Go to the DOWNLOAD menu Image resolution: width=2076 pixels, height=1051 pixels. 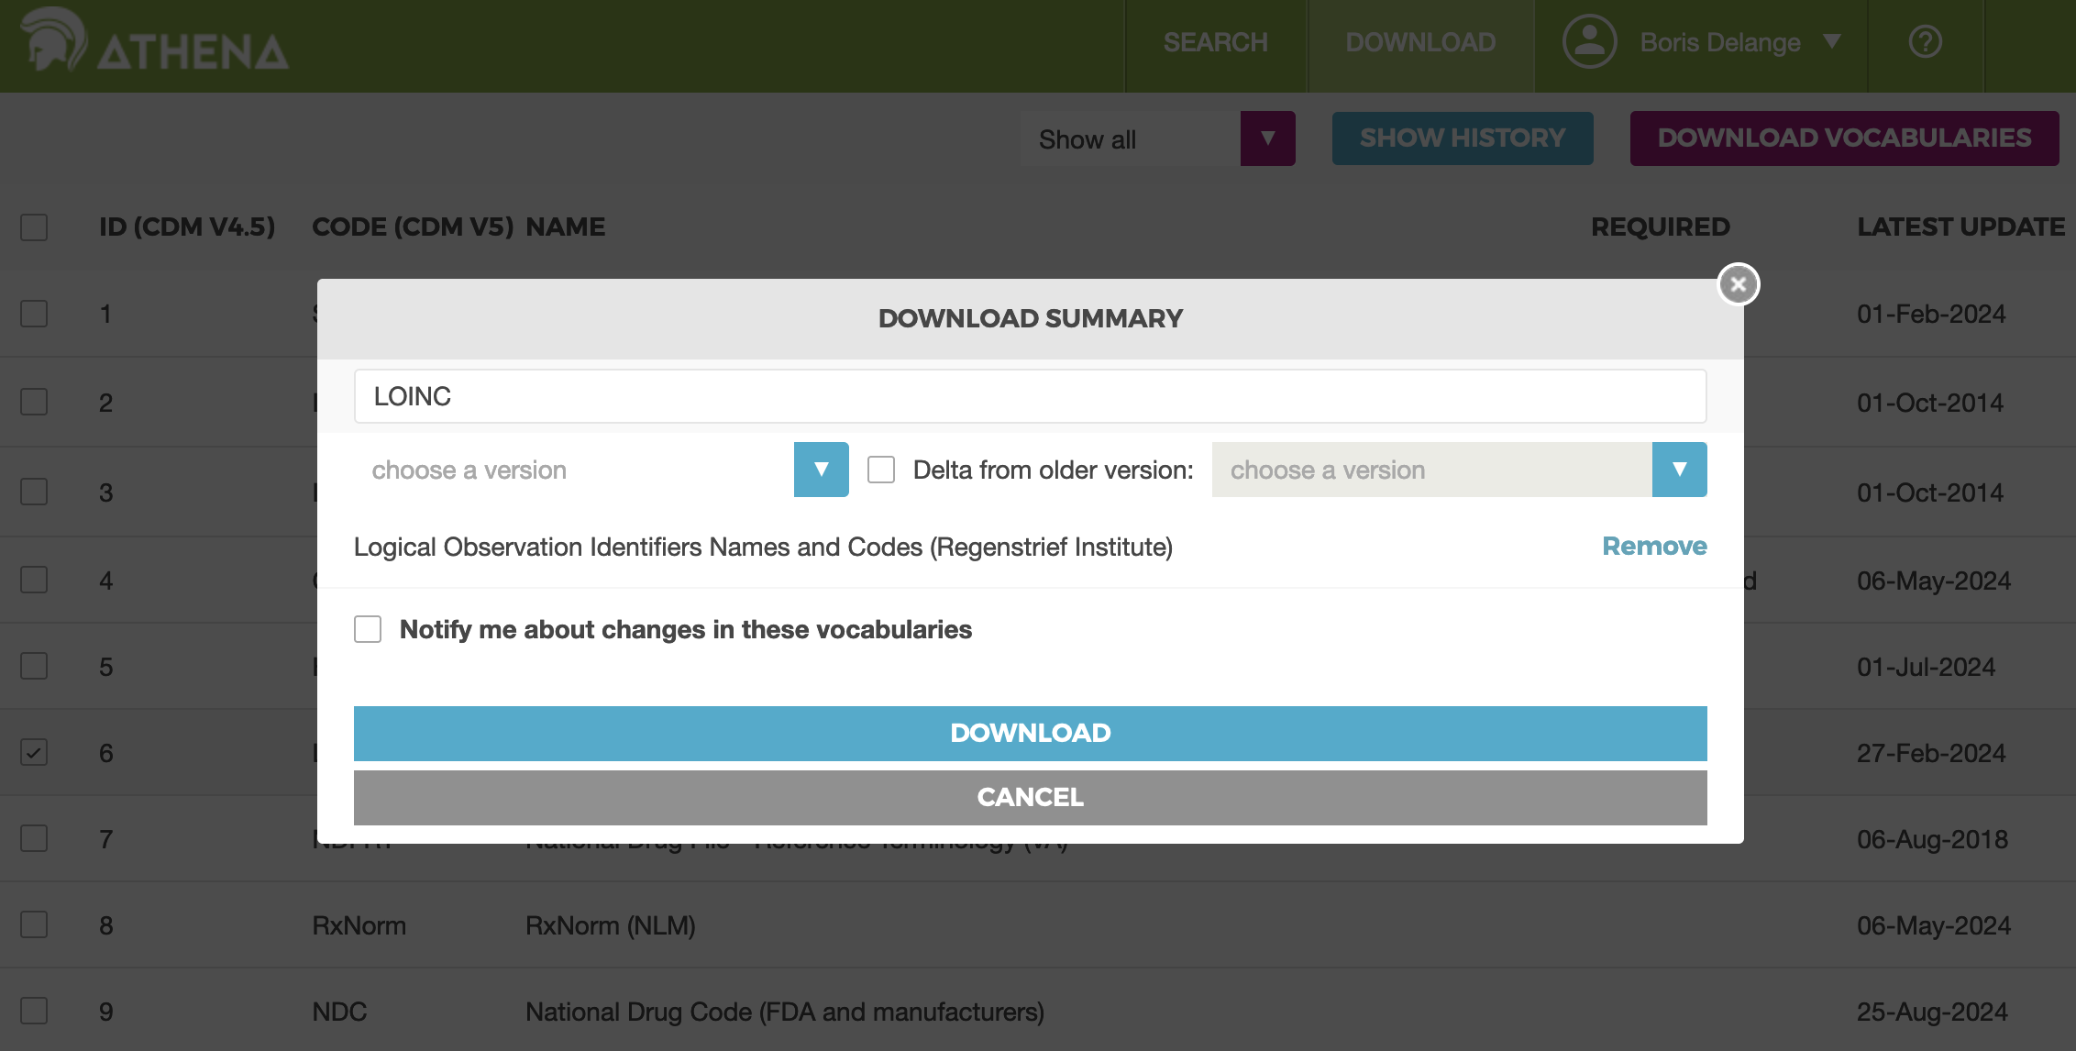[1420, 42]
